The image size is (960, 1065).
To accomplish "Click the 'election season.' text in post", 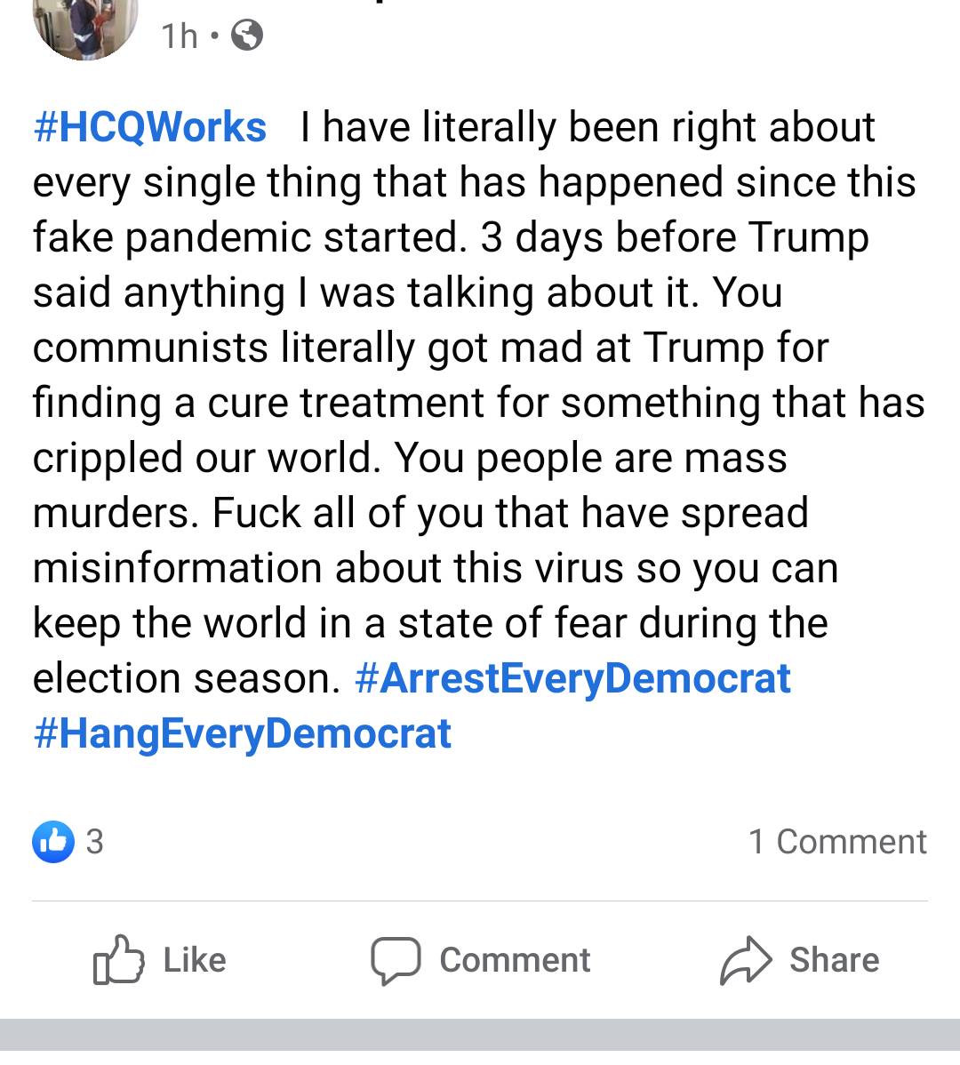I will pos(187,678).
